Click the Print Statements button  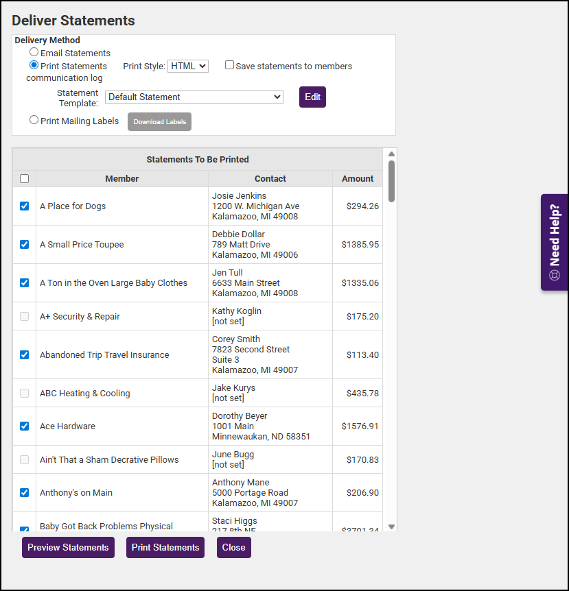165,547
